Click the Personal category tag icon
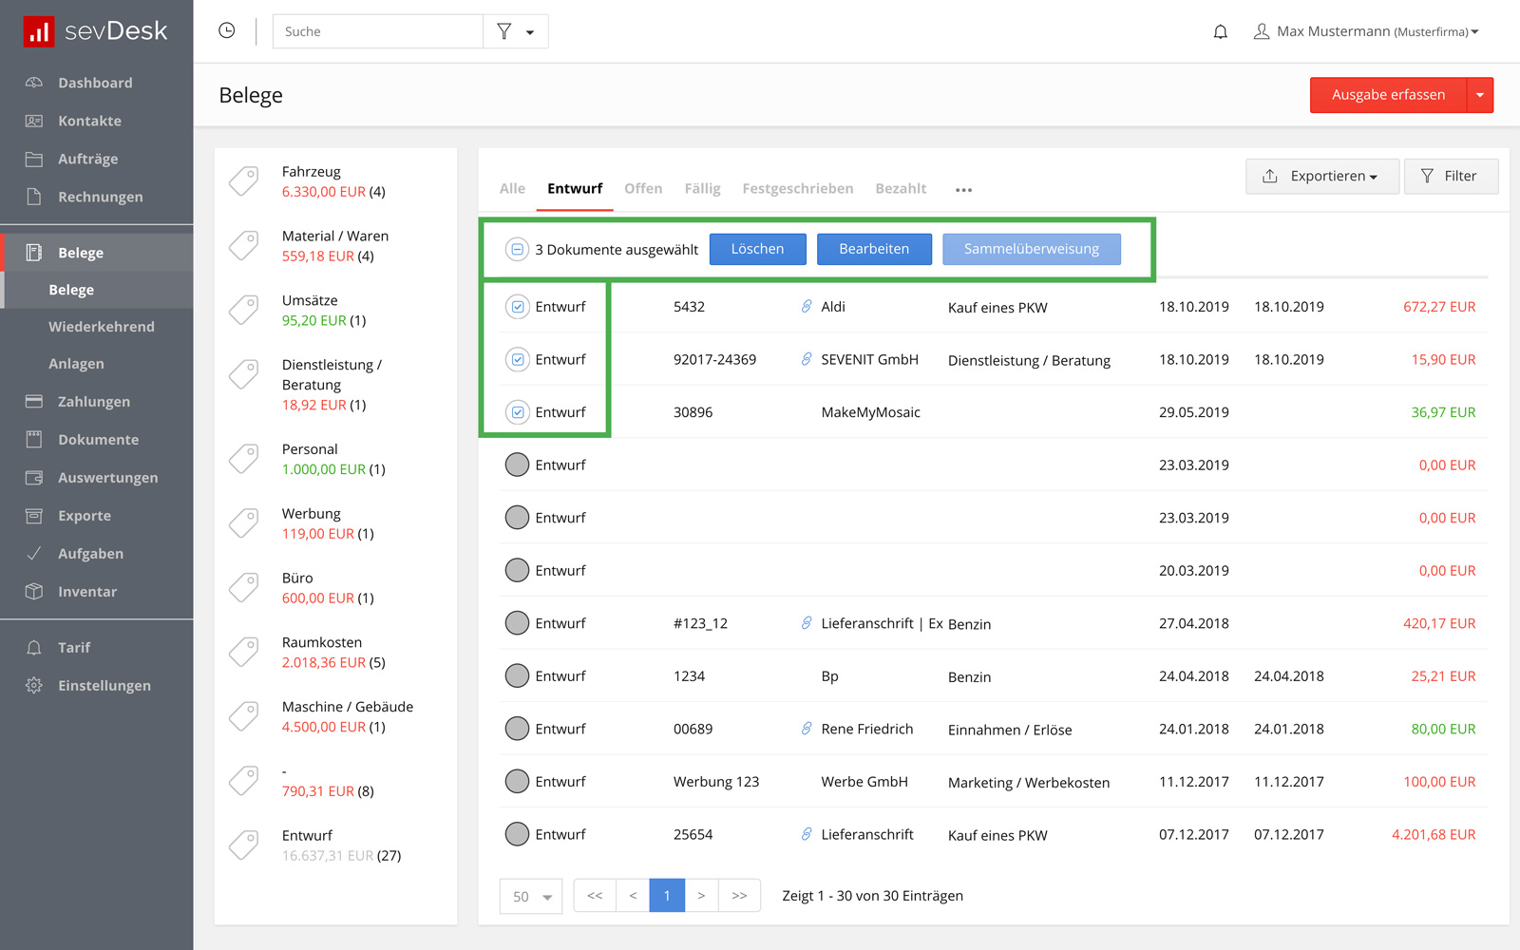1520x950 pixels. 244,460
